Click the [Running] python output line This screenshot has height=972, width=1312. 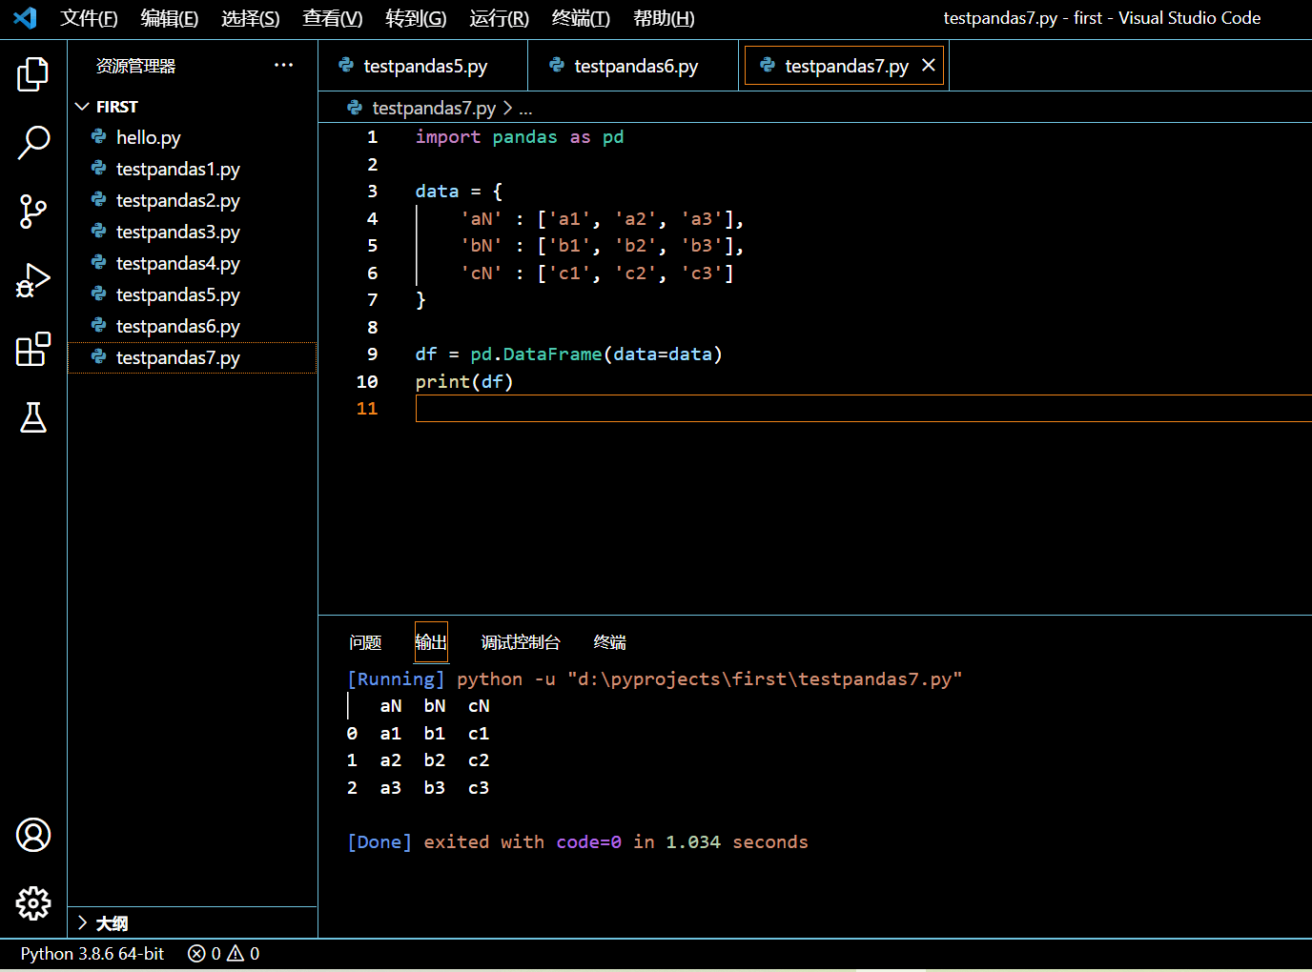655,678
